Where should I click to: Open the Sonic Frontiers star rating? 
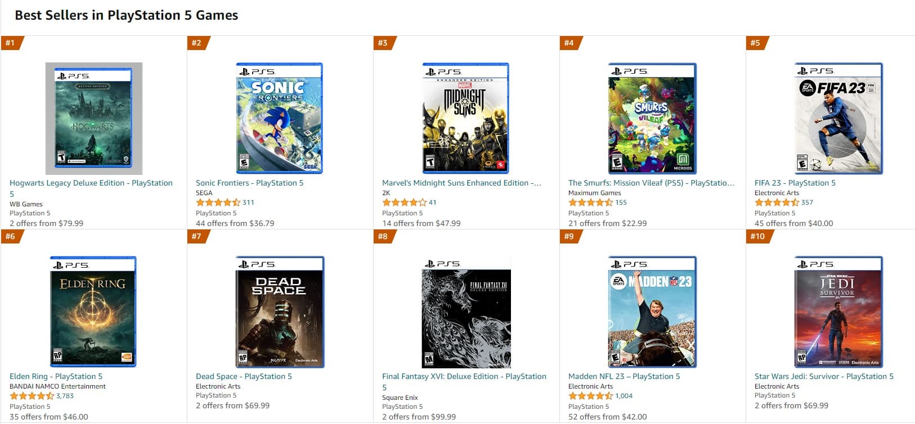[218, 202]
